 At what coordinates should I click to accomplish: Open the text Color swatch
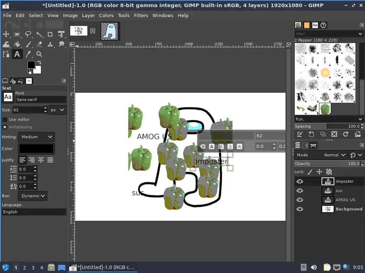tap(36, 149)
